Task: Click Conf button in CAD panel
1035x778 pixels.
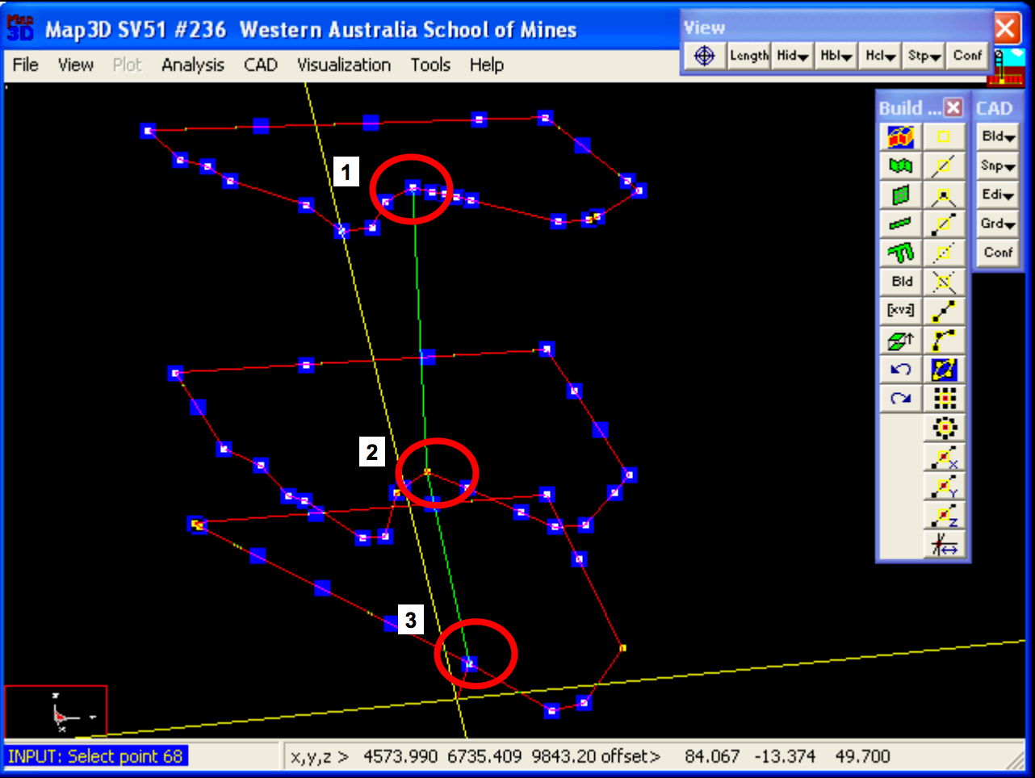Action: (998, 253)
